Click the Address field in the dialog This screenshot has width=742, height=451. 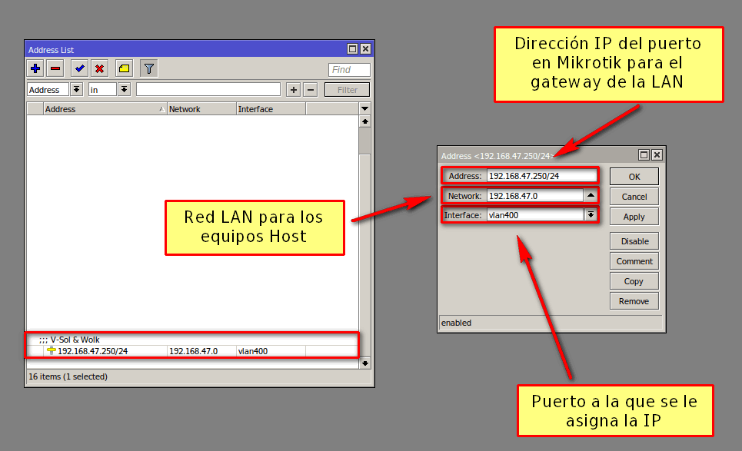(x=542, y=176)
